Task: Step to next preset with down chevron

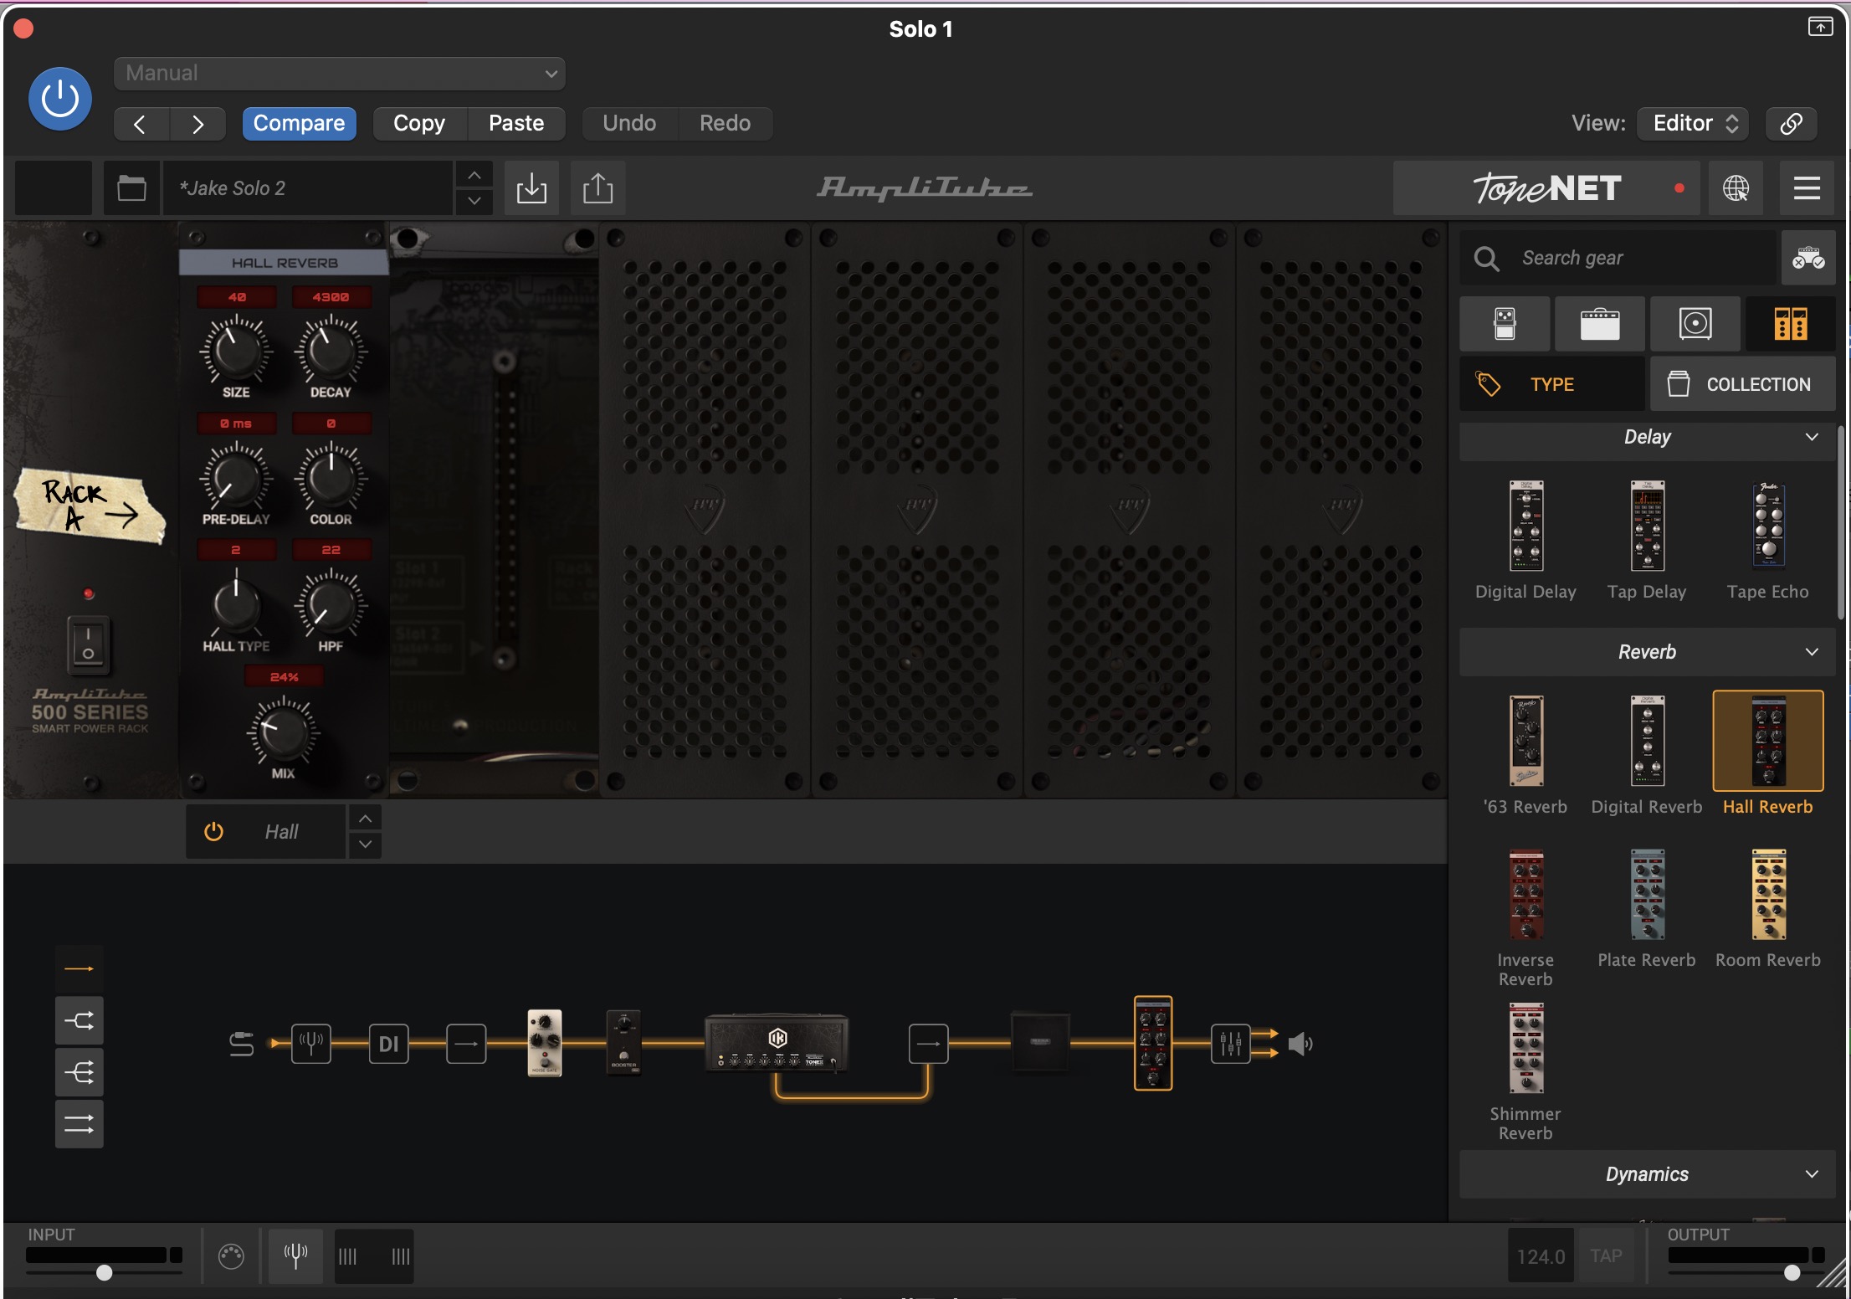Action: point(474,201)
